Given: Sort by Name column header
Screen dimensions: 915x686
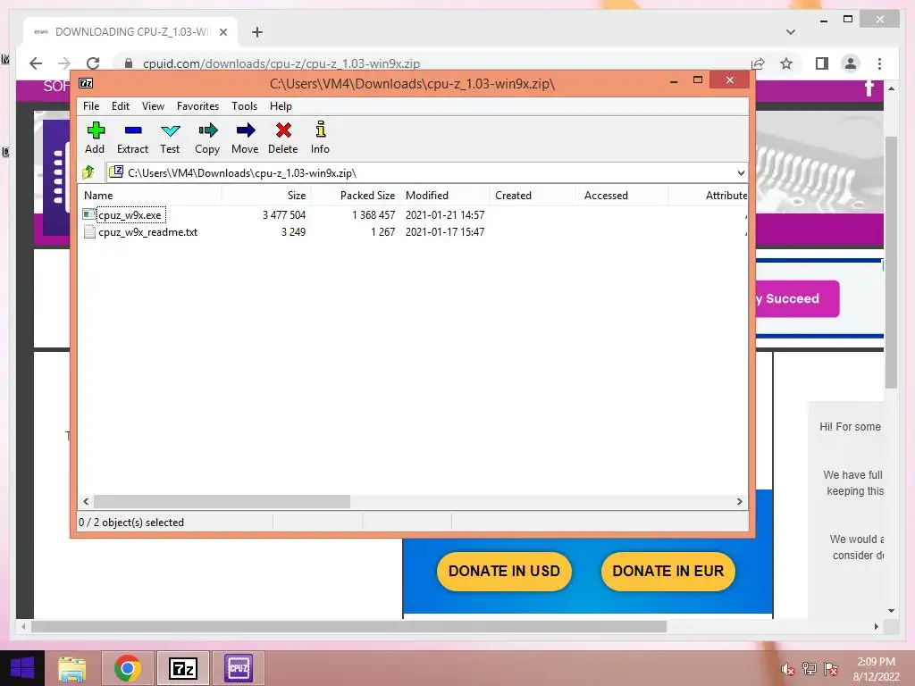Looking at the screenshot, I should click(150, 196).
